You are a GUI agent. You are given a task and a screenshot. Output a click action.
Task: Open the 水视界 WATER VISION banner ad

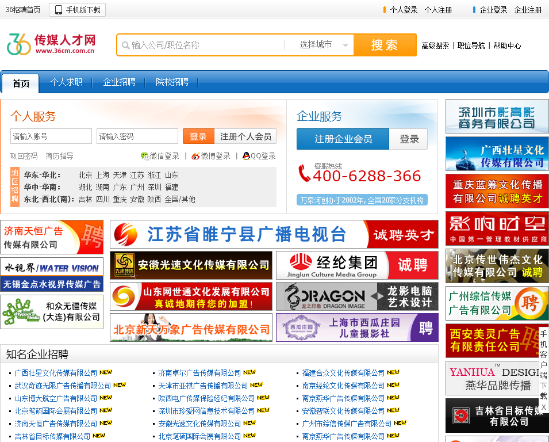click(x=52, y=275)
